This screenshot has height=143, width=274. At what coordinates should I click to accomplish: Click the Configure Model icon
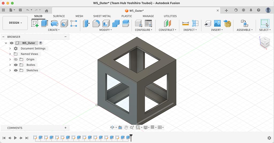pos(138,23)
